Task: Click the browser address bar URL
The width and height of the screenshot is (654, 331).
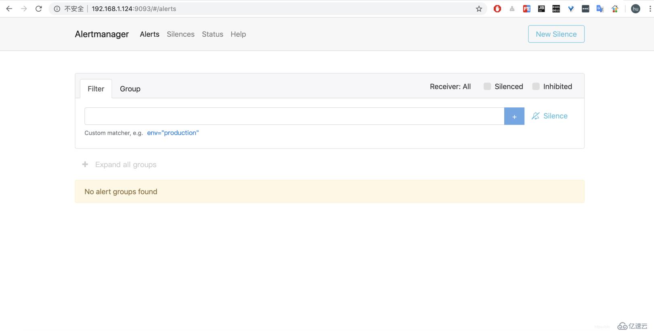Action: (x=134, y=9)
